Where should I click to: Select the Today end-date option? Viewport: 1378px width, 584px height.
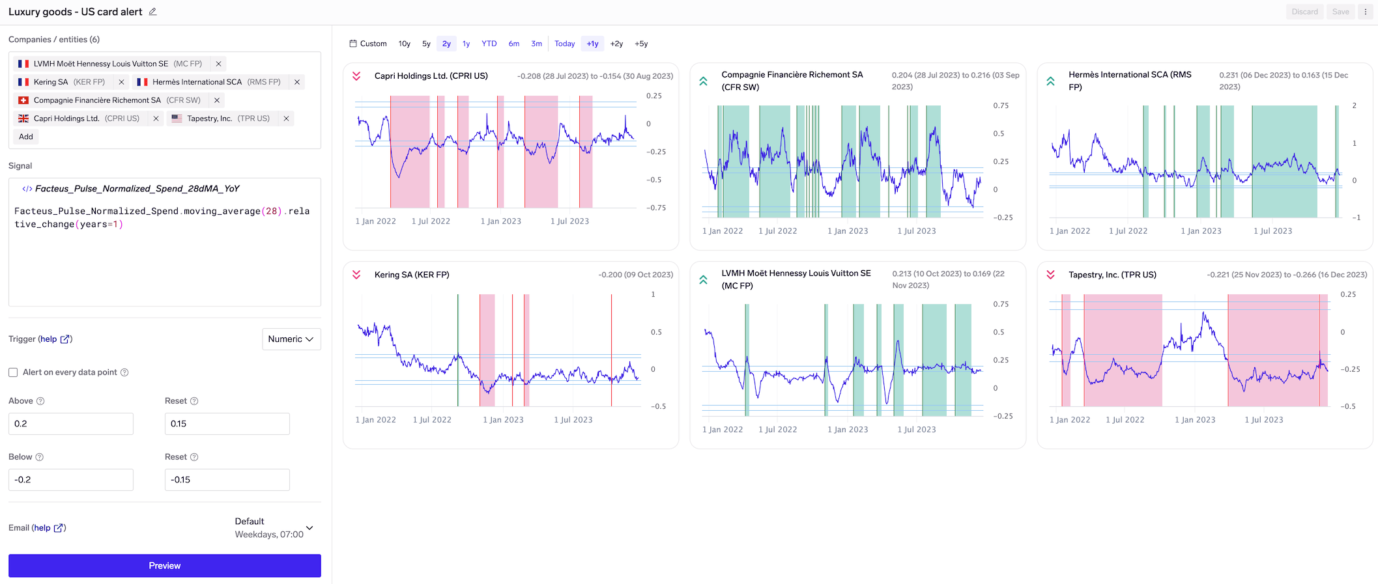click(565, 44)
